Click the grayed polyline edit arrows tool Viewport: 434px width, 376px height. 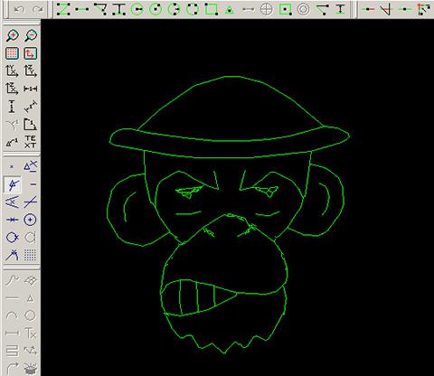pyautogui.click(x=30, y=351)
